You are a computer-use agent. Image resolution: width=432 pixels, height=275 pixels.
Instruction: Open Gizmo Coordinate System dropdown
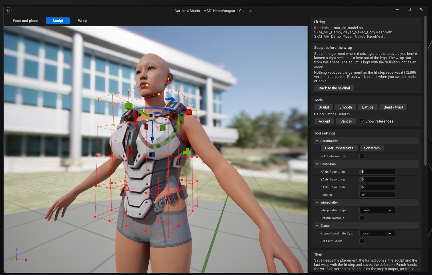tap(377, 233)
